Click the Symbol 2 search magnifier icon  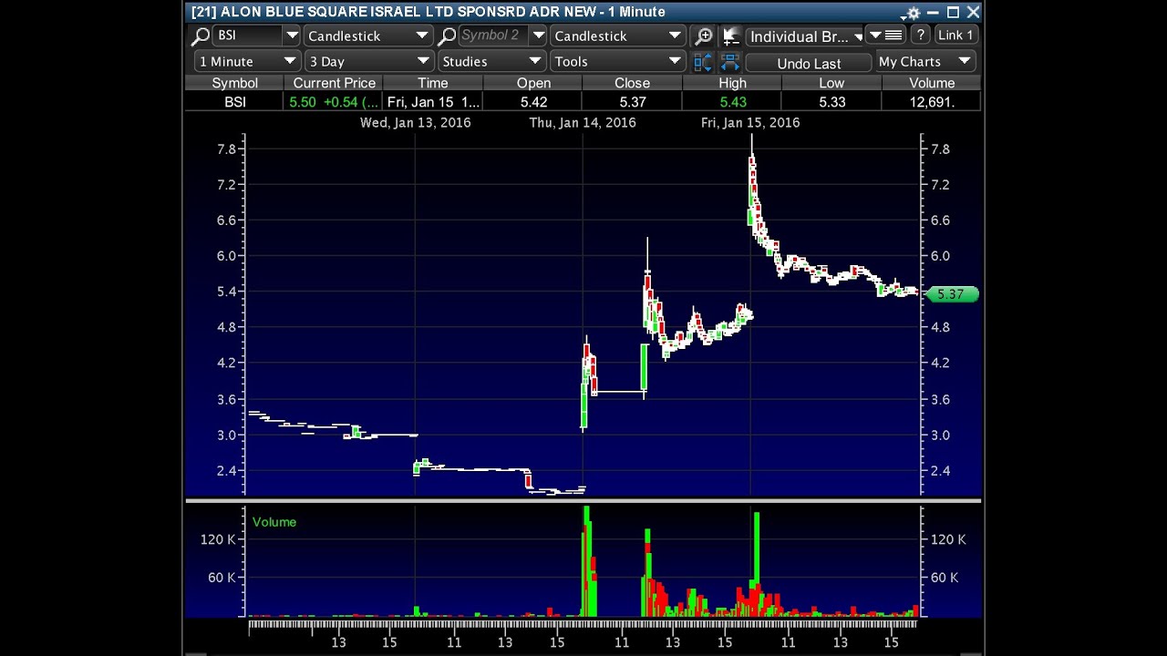coord(447,36)
